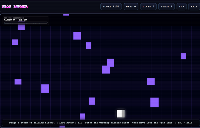This screenshot has height=128, width=200.
Task: Click 'Dodge a storm of falling blocks.' text
Action: click(32, 123)
